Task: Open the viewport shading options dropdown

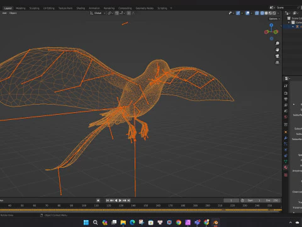Action: pyautogui.click(x=278, y=13)
